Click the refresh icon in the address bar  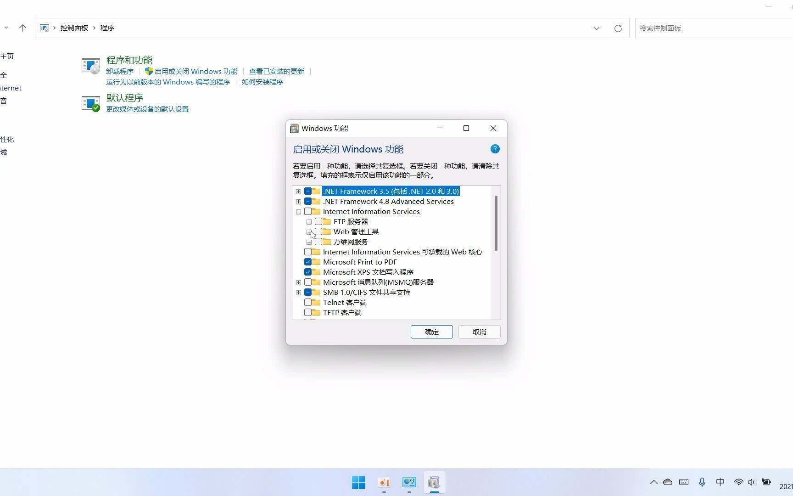tap(618, 28)
